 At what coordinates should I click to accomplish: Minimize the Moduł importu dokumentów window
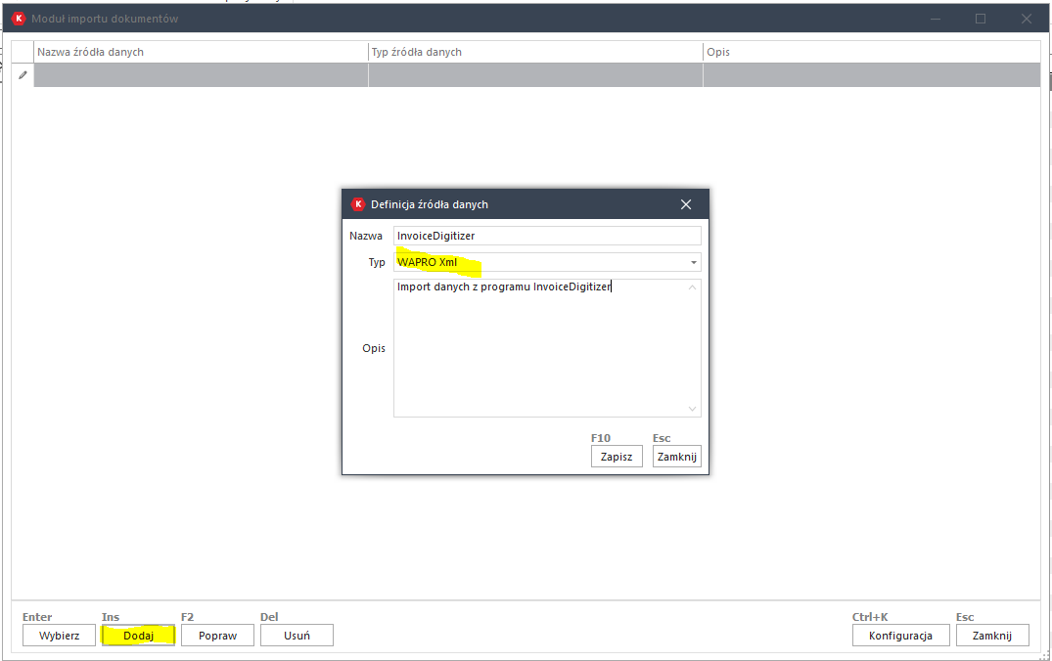935,19
